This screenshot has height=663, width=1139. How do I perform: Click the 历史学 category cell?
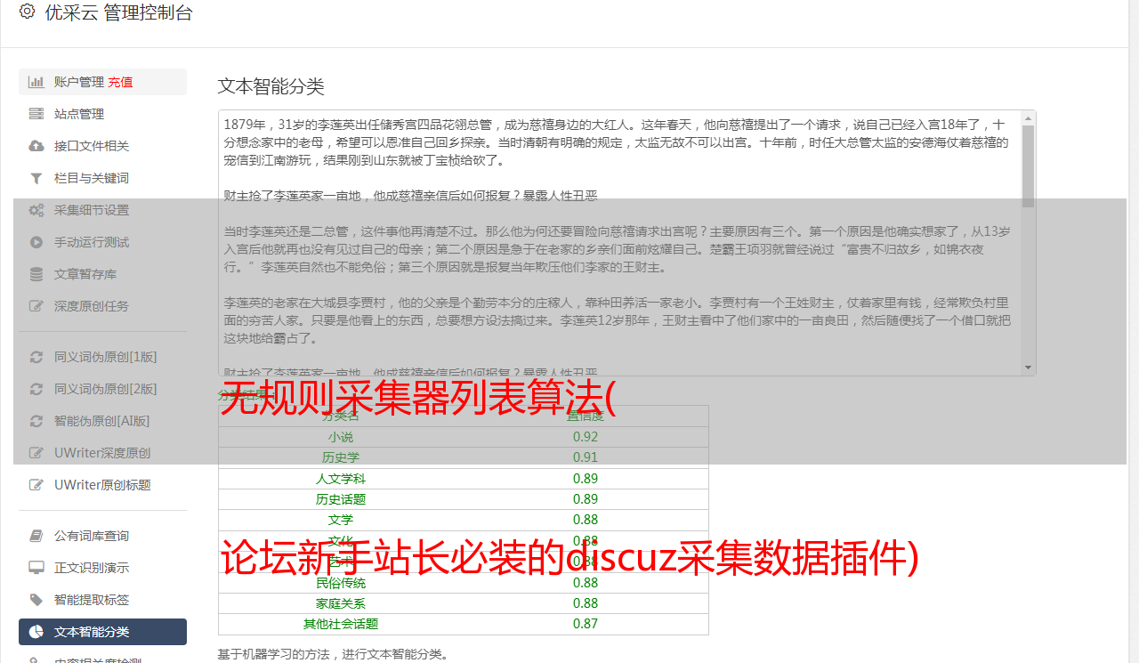click(x=341, y=457)
